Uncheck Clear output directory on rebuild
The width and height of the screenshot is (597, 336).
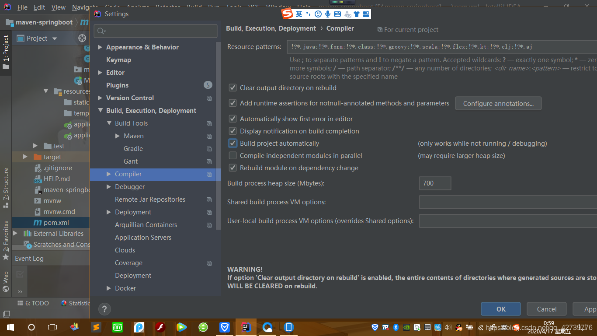tap(233, 87)
